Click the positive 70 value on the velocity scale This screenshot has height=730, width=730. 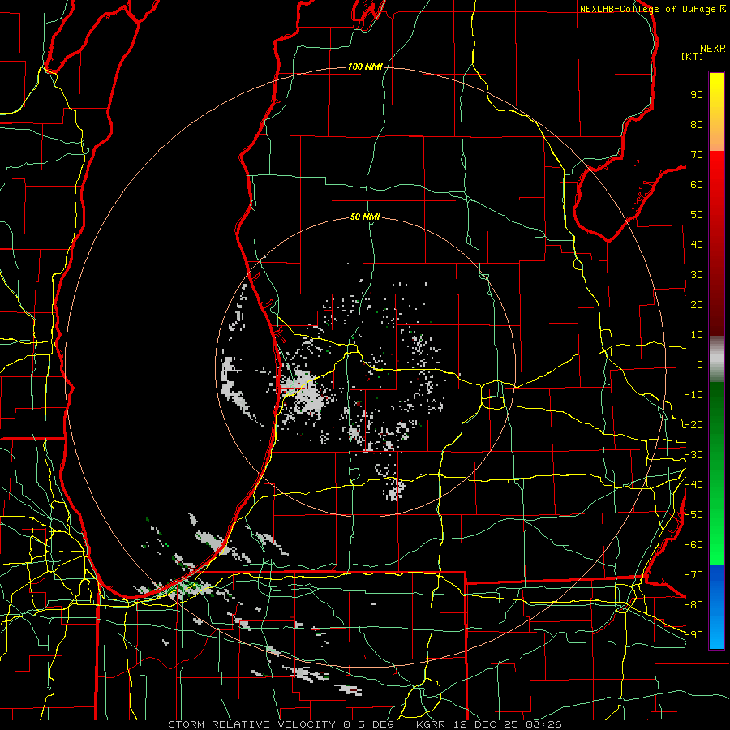697,155
